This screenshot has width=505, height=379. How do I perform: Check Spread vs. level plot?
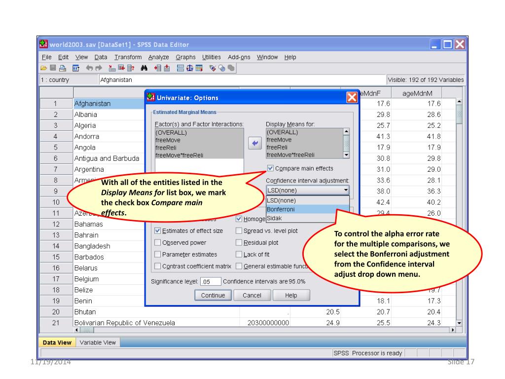click(x=239, y=231)
